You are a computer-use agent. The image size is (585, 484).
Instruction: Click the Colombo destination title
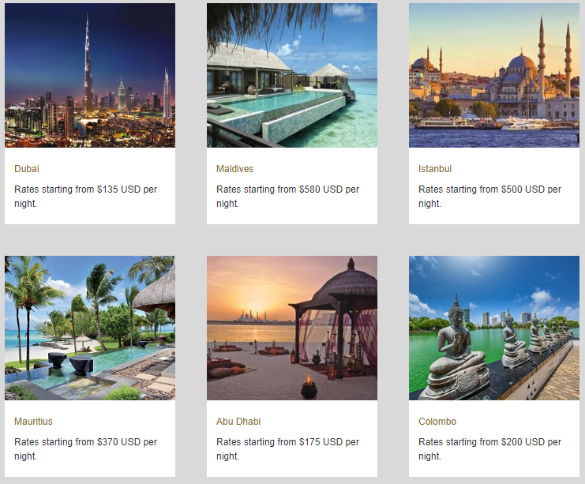point(437,422)
